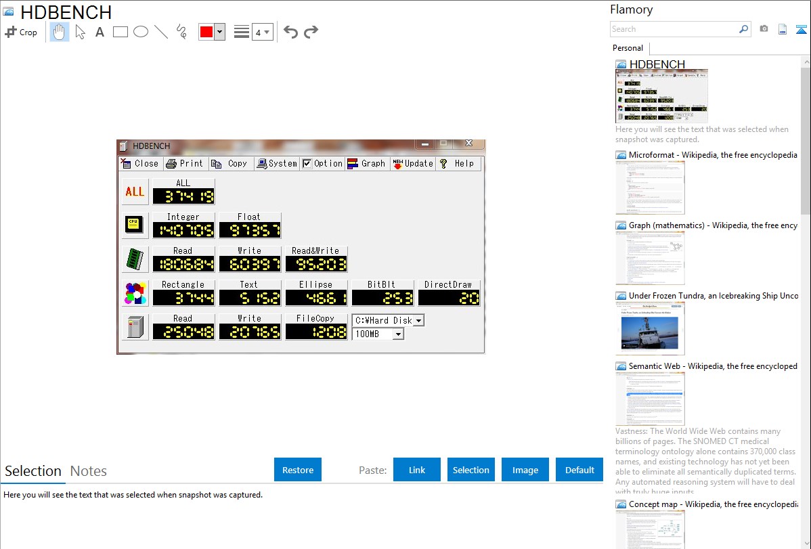
Task: Toggle the Option checkbox in HDBENCH
Action: [307, 164]
